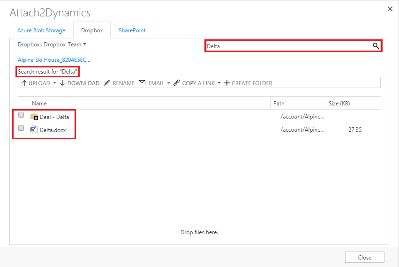Click the 27.35 size value
The height and width of the screenshot is (267, 399).
point(355,129)
